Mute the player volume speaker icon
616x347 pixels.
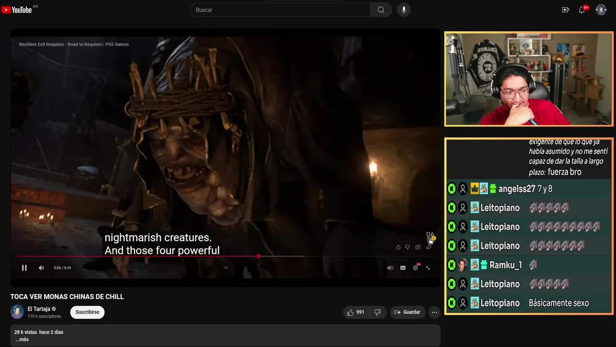41,268
